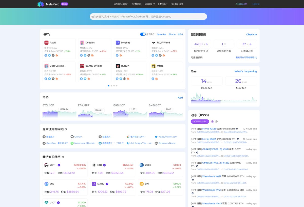Viewport: 304px width, 207px height.
Task: Open the Wastelands #652 NFT link
Action: [x=212, y=176]
